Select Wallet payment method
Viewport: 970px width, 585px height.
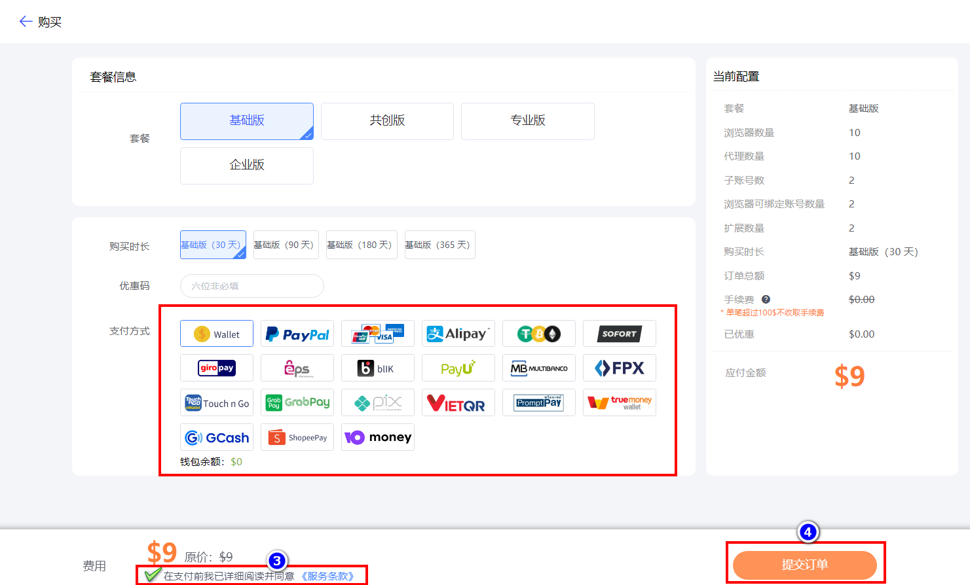tap(217, 334)
